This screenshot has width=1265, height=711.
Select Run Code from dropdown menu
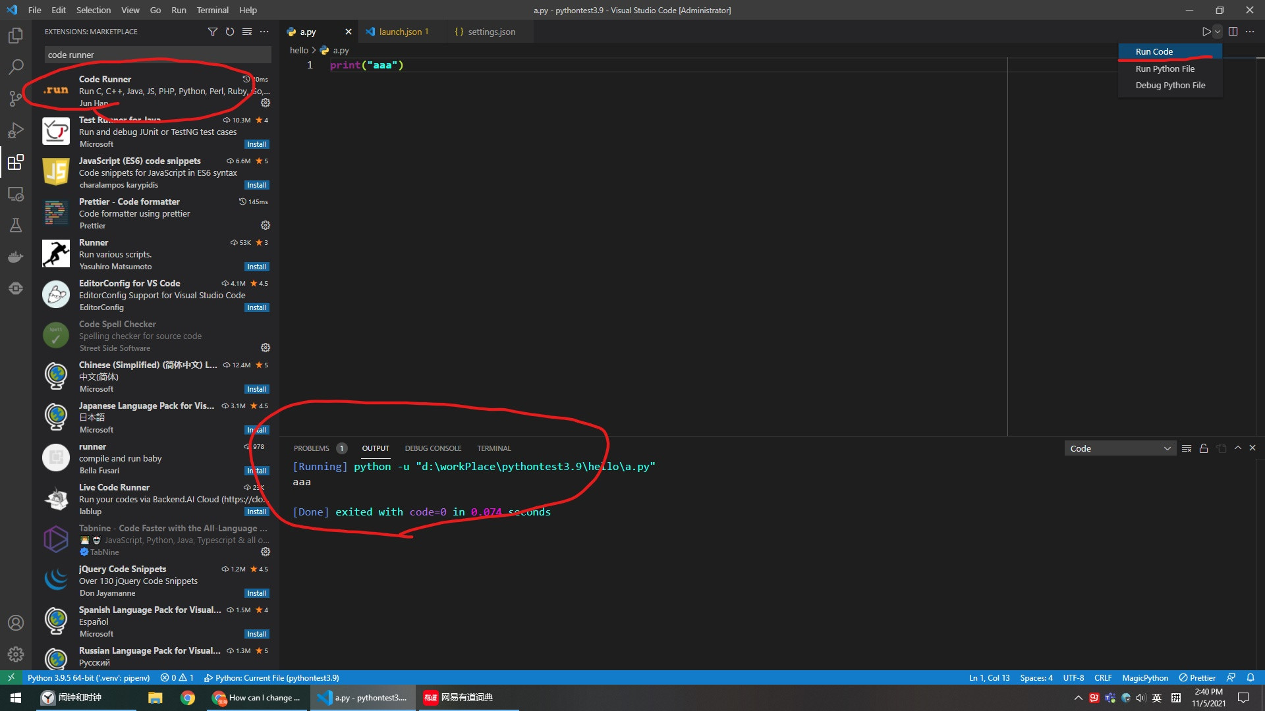pyautogui.click(x=1170, y=51)
